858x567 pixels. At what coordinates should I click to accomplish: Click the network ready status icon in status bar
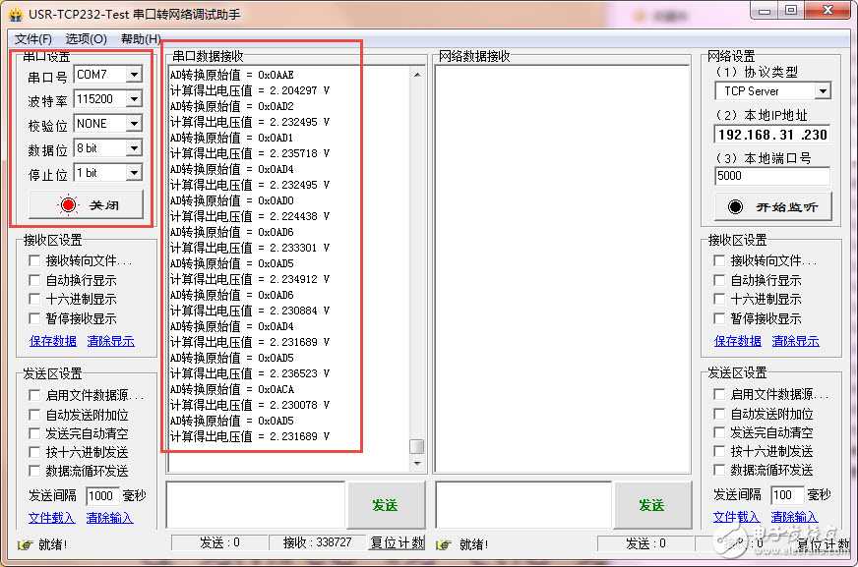[x=443, y=544]
